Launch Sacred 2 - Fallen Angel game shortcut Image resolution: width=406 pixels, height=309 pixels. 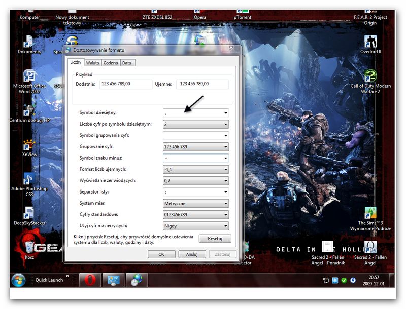(x=370, y=253)
